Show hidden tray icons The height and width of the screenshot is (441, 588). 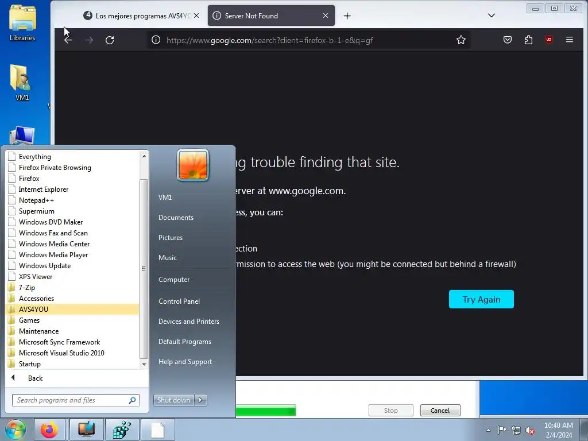[x=488, y=430]
